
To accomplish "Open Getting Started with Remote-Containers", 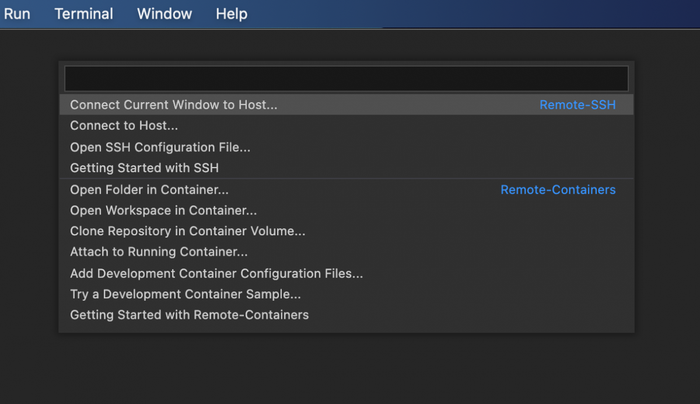I will point(189,315).
